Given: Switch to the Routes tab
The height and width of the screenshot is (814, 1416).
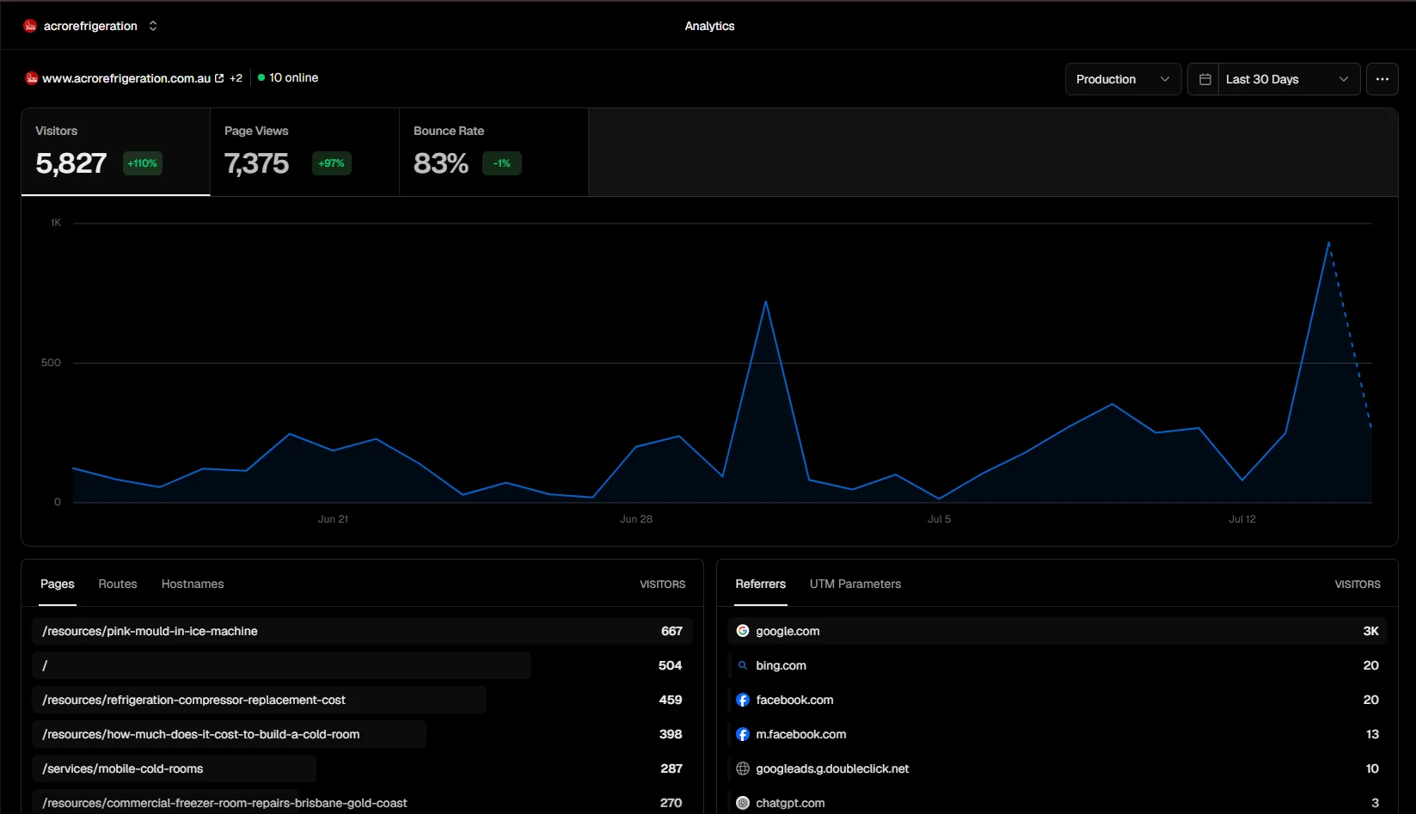Looking at the screenshot, I should coord(118,584).
